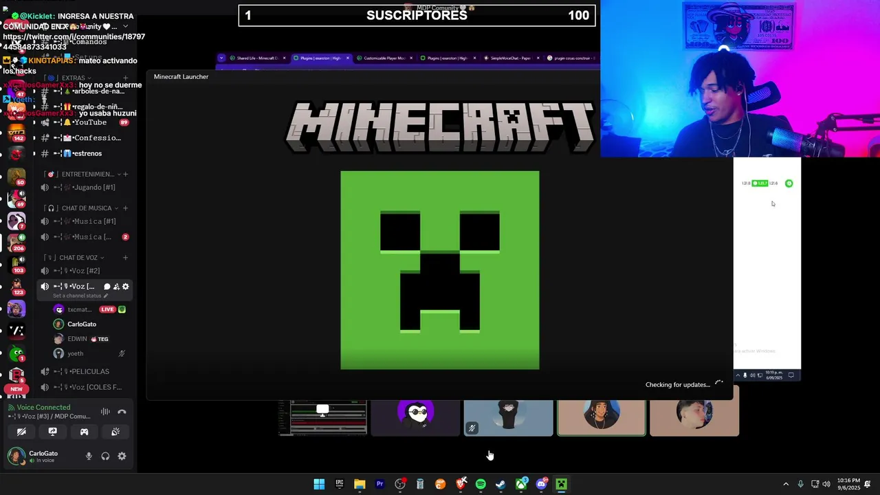Select the purple avatar participant tile
This screenshot has height=495, width=880.
click(x=415, y=417)
